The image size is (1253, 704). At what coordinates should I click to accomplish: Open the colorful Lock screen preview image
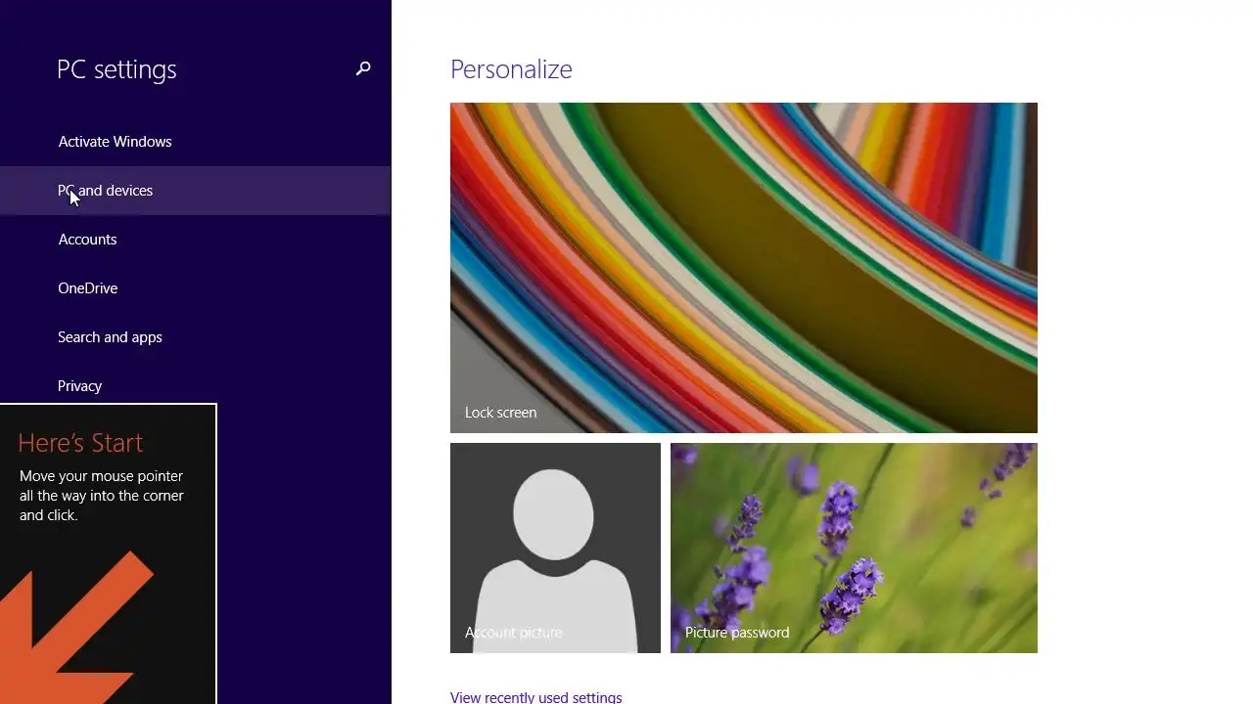pos(744,268)
